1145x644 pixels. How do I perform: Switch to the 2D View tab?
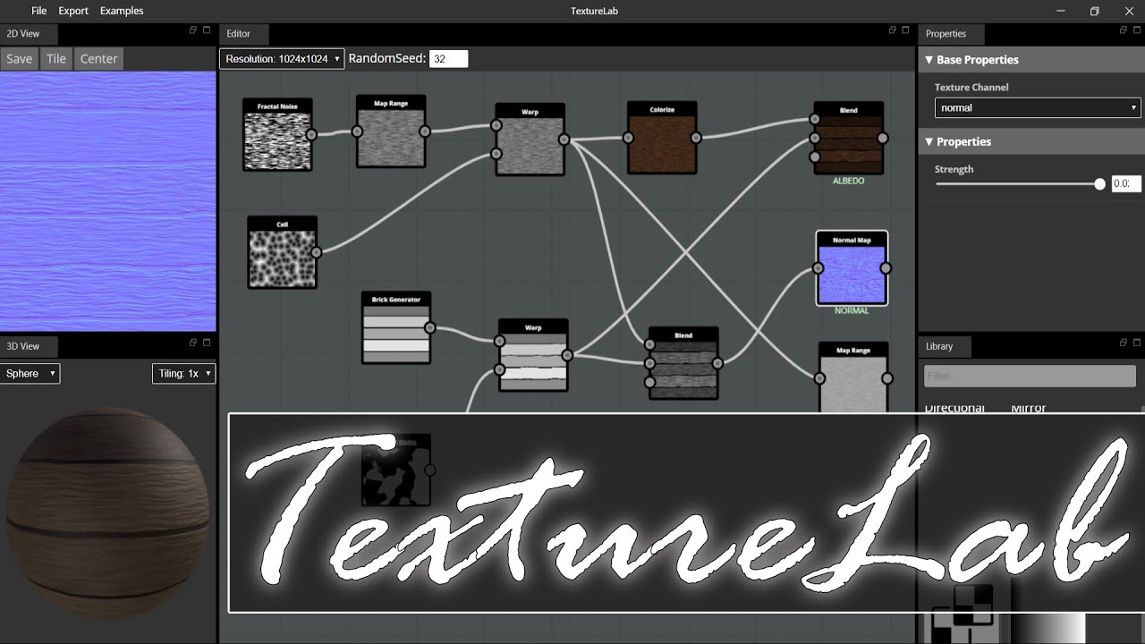coord(28,34)
